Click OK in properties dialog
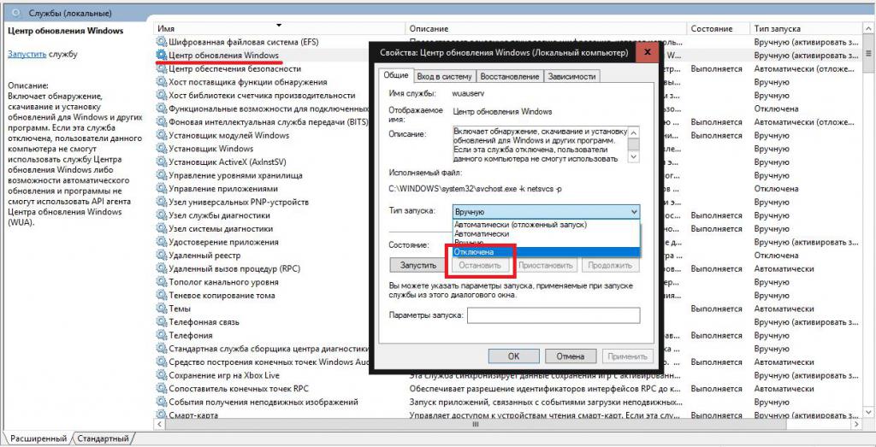876x447 pixels. [513, 356]
